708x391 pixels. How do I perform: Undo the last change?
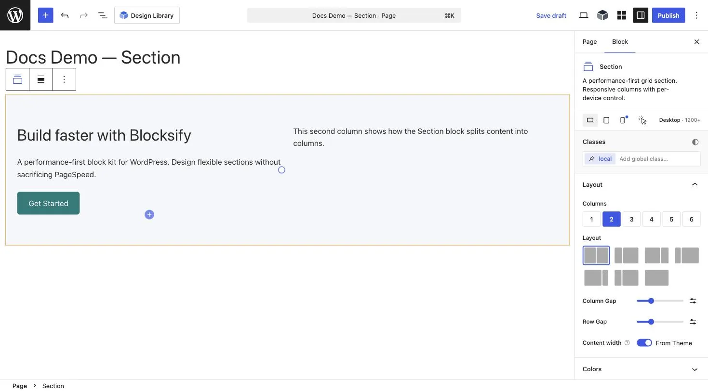point(65,15)
